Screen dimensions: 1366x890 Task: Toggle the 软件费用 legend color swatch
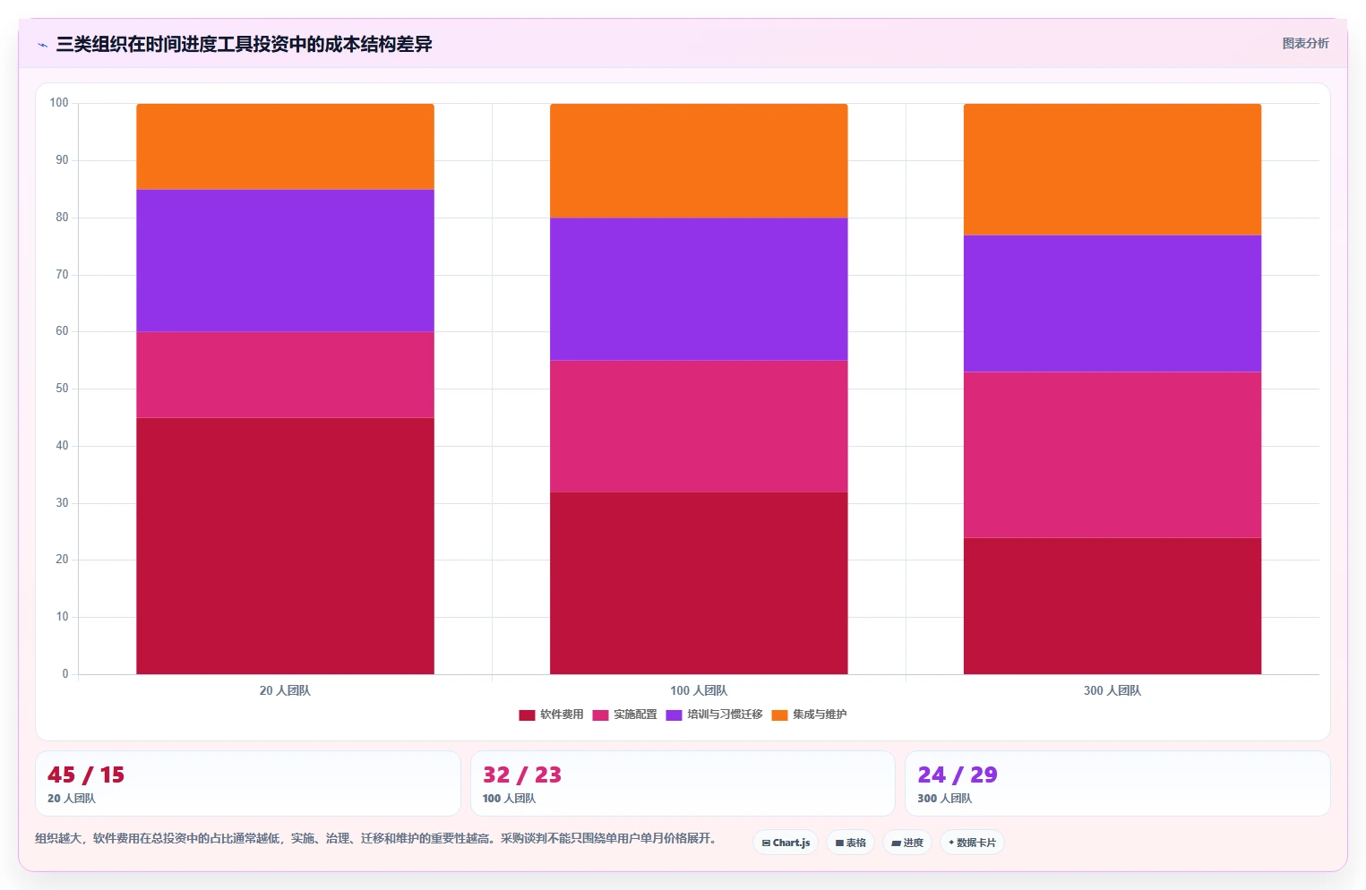coord(527,715)
